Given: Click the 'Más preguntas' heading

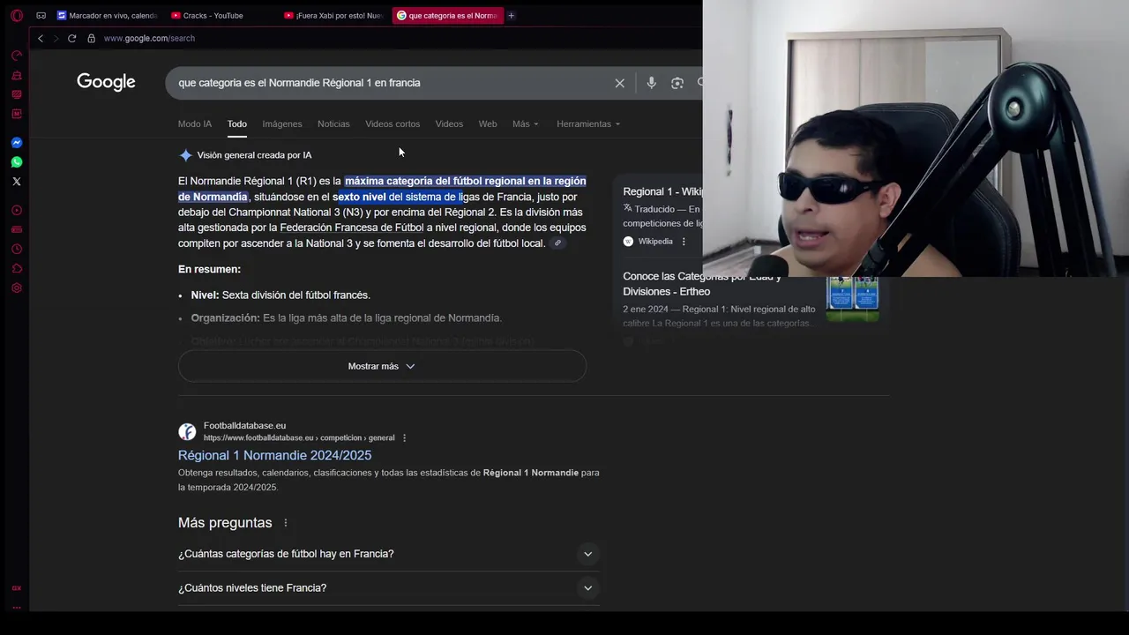Looking at the screenshot, I should 225,523.
